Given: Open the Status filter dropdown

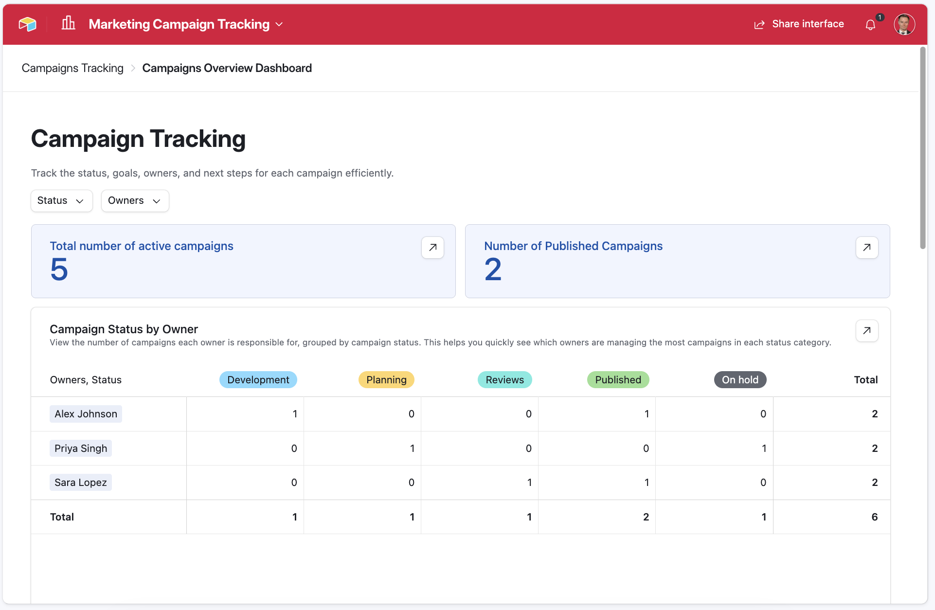Looking at the screenshot, I should 62,201.
